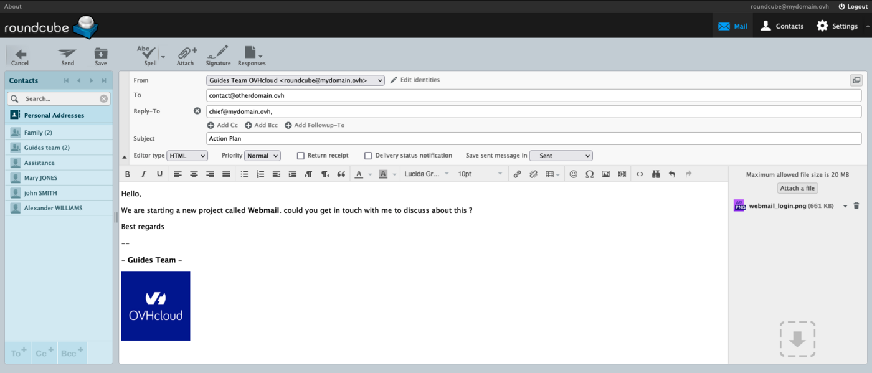Click the blockquote icon in the editor toolbar
This screenshot has width=872, height=373.
tap(341, 174)
